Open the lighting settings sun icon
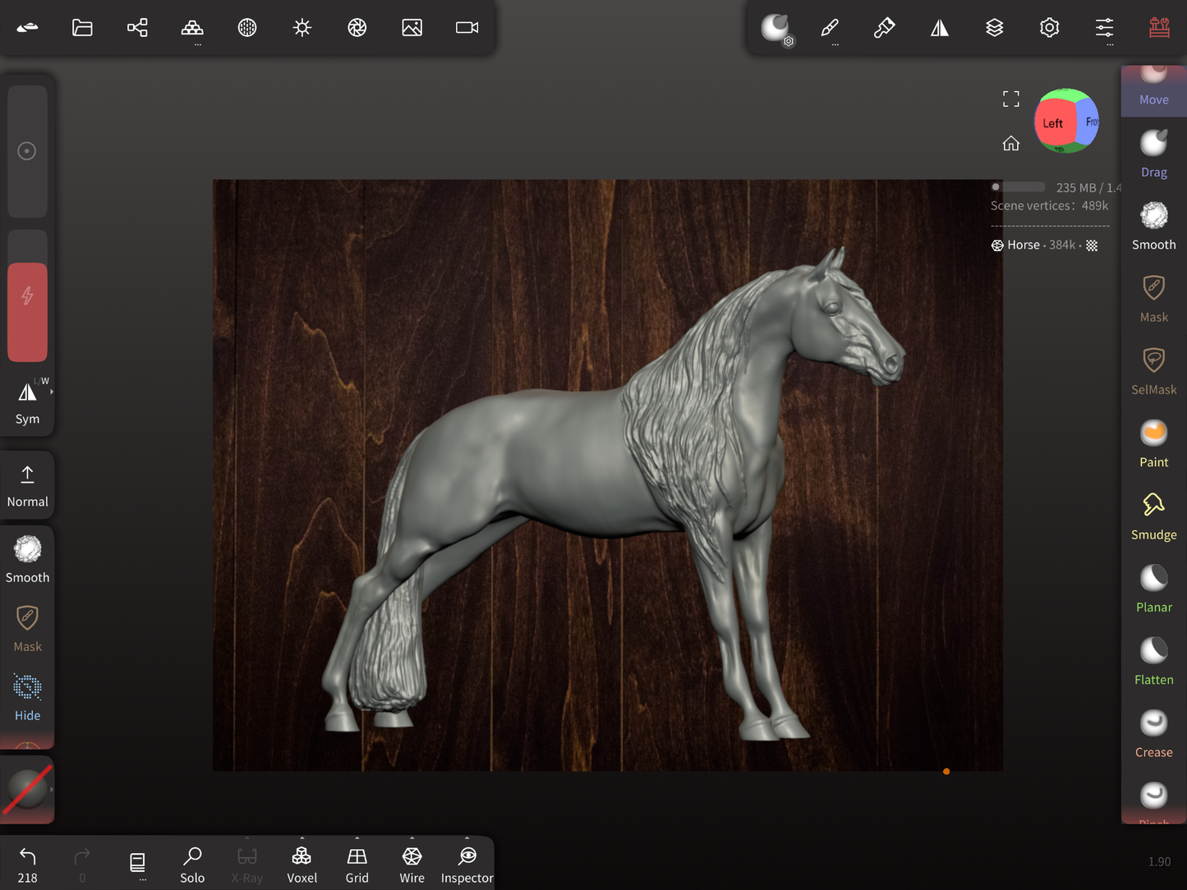1187x890 pixels. (x=302, y=28)
